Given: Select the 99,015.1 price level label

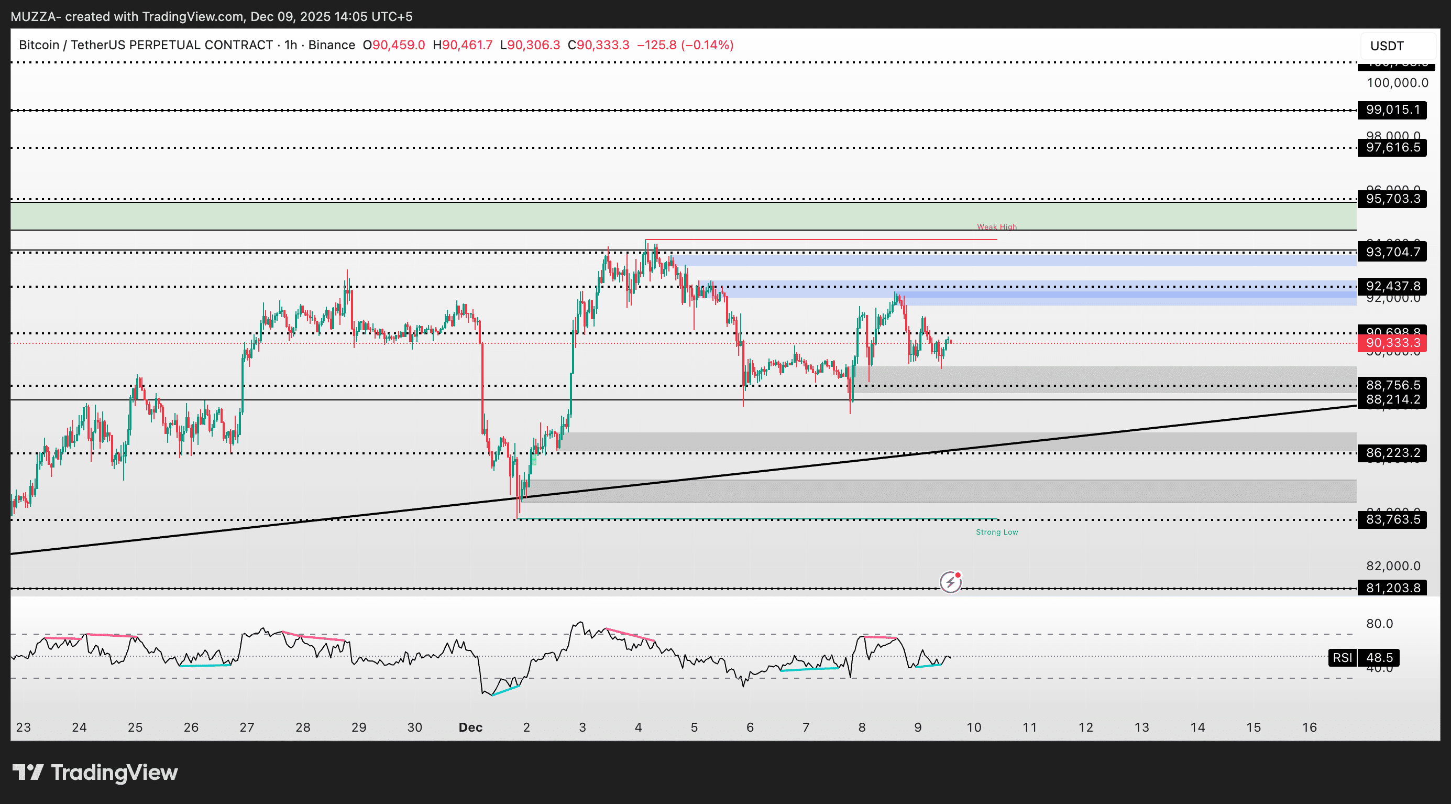Looking at the screenshot, I should (x=1392, y=110).
